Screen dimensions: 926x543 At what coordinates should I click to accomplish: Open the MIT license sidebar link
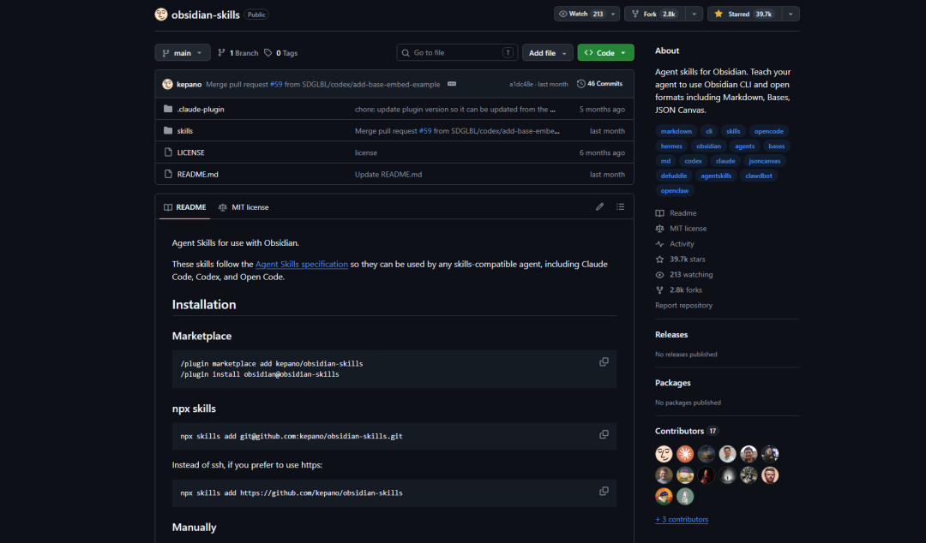681,229
